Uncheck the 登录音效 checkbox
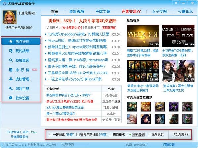The height and width of the screenshot is (148, 198). 130,135
